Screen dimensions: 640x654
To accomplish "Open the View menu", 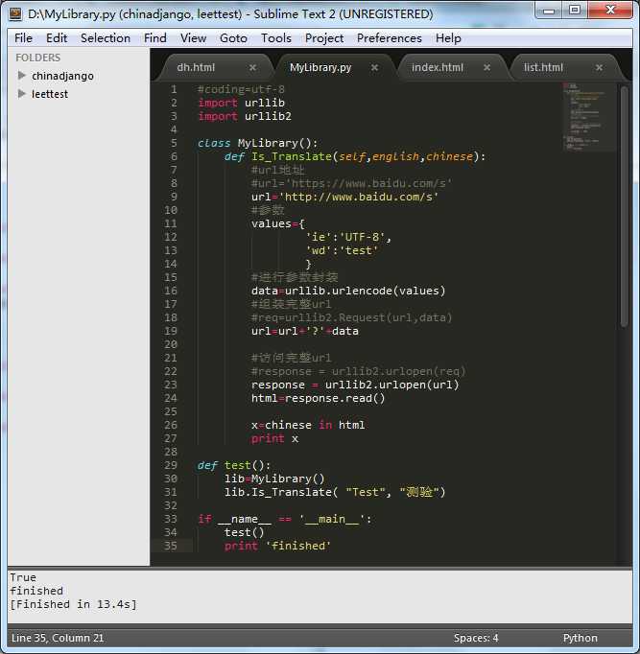I will 193,38.
